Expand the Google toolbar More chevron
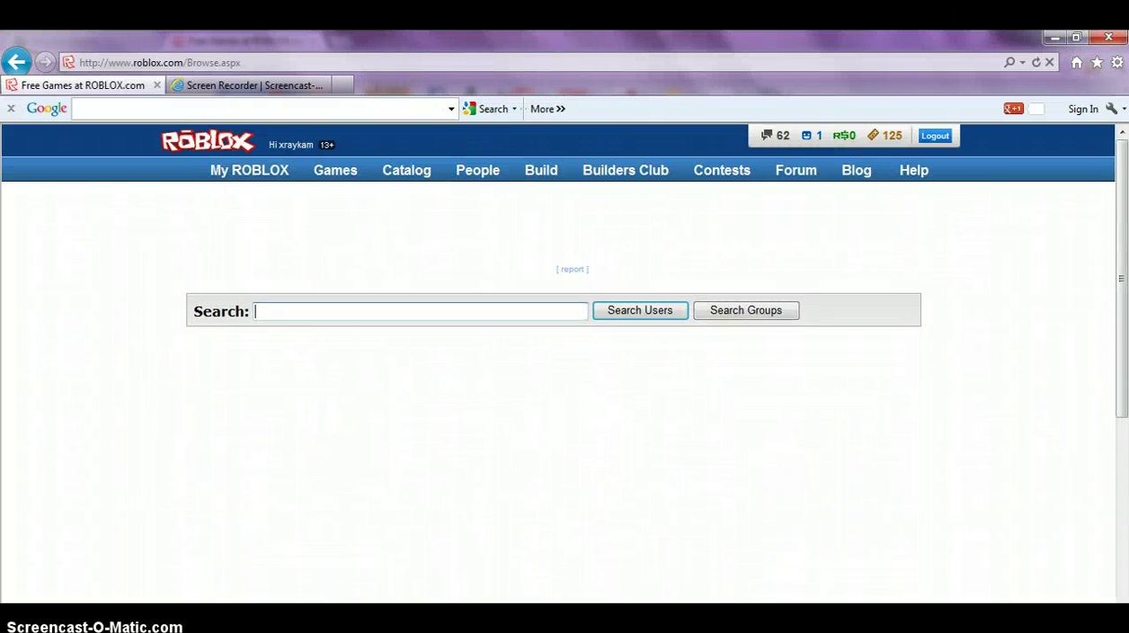This screenshot has width=1129, height=633. click(x=547, y=109)
